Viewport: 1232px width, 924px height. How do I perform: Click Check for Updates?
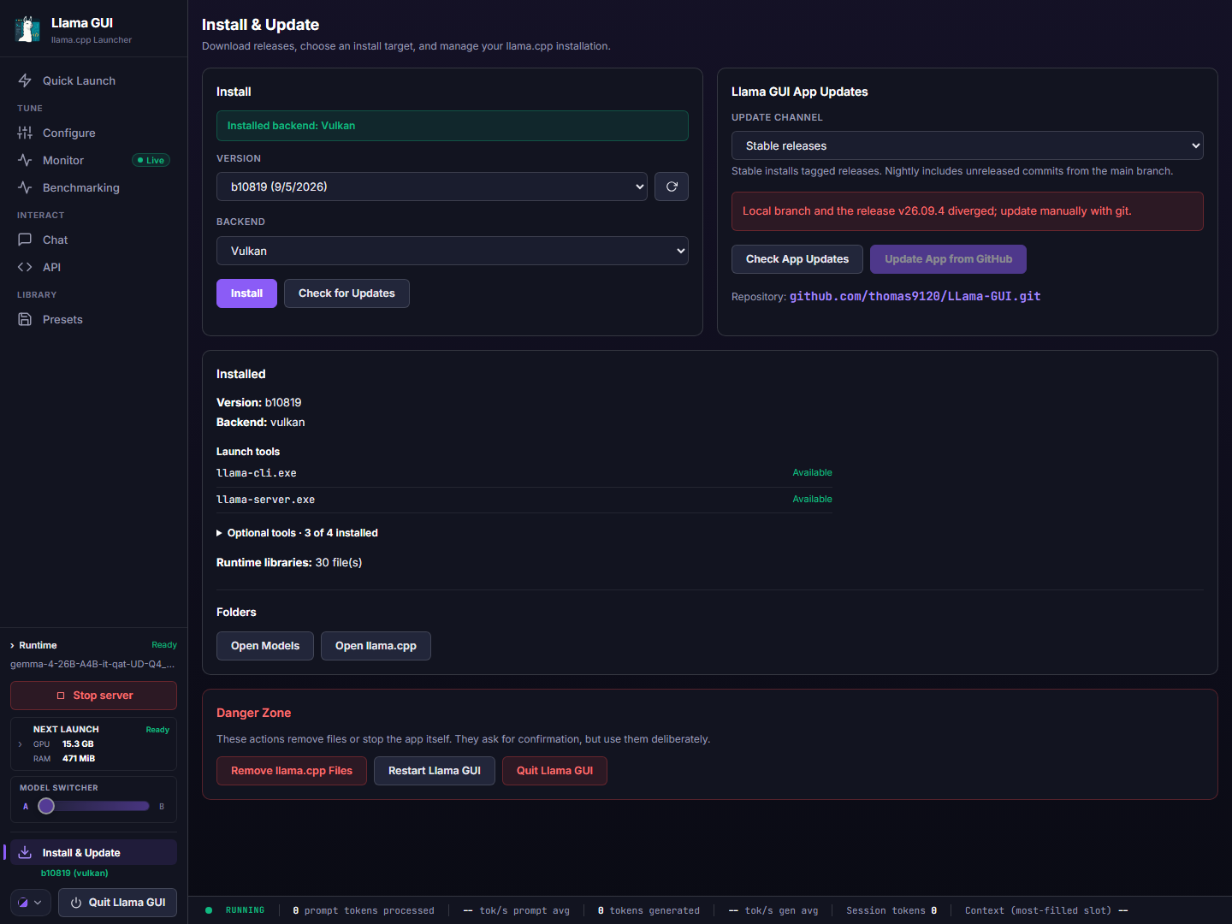(346, 293)
